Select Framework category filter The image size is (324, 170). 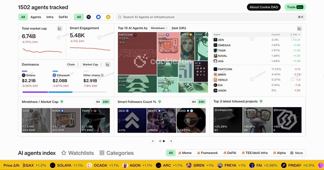point(207,153)
